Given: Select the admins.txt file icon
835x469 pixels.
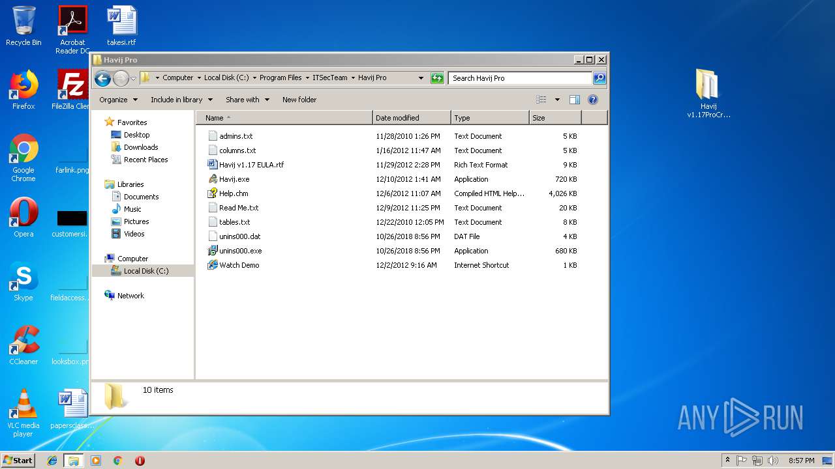Looking at the screenshot, I should click(213, 136).
